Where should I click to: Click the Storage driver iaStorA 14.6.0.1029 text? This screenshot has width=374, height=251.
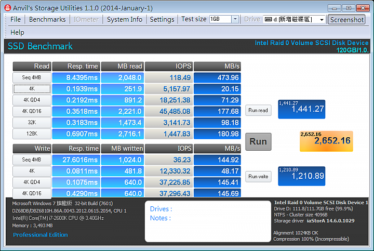[314, 221]
